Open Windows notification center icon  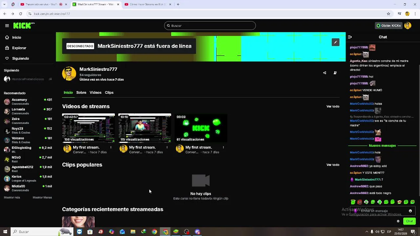pos(413,232)
